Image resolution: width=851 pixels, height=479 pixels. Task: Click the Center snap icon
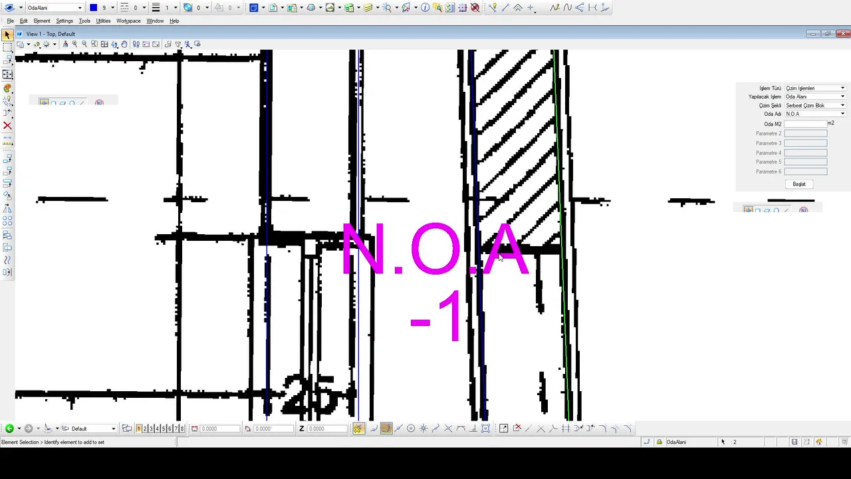pos(411,428)
